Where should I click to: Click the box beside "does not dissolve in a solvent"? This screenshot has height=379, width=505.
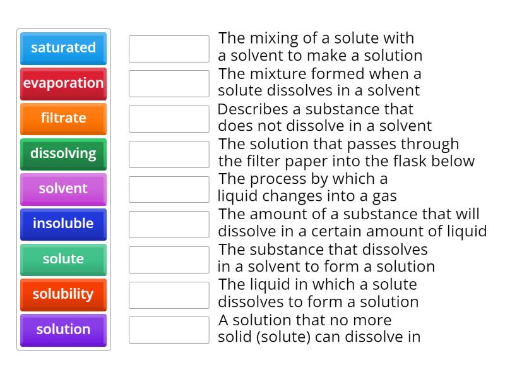click(168, 117)
